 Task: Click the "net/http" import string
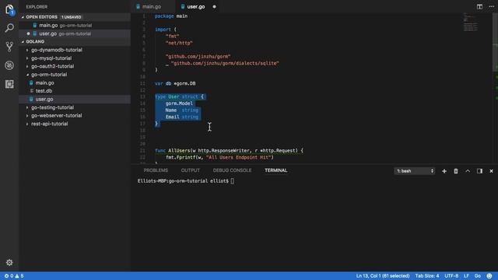179,44
